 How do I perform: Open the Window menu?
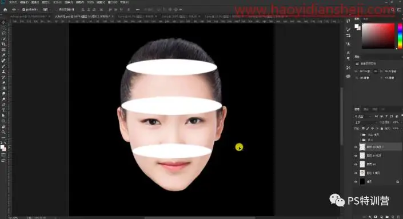tap(113, 2)
